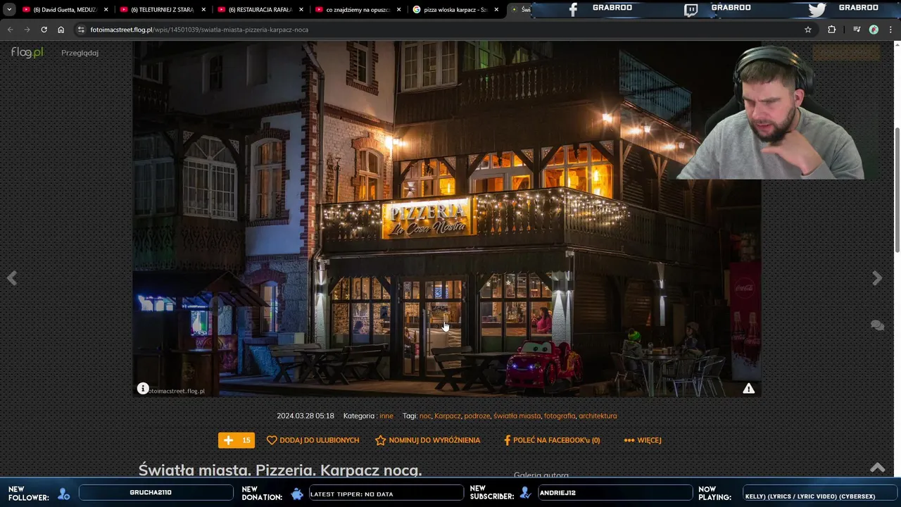Open the 'architektura' tag

pos(598,416)
